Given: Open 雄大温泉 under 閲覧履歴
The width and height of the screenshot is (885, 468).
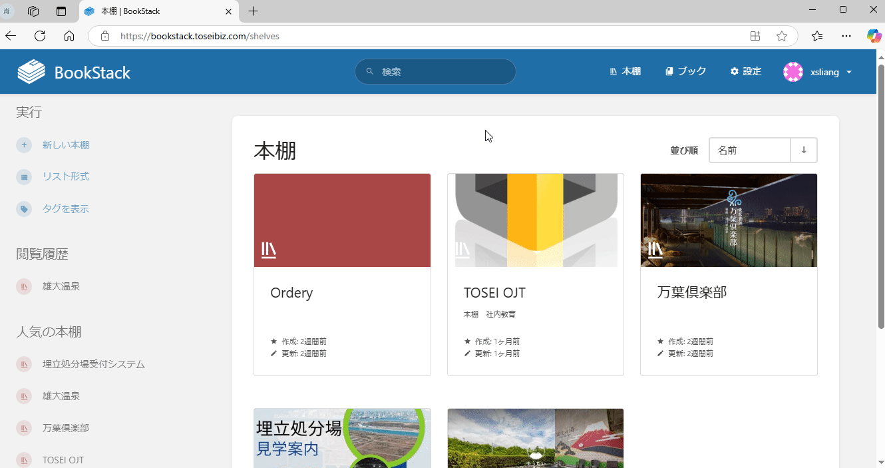Looking at the screenshot, I should 61,286.
